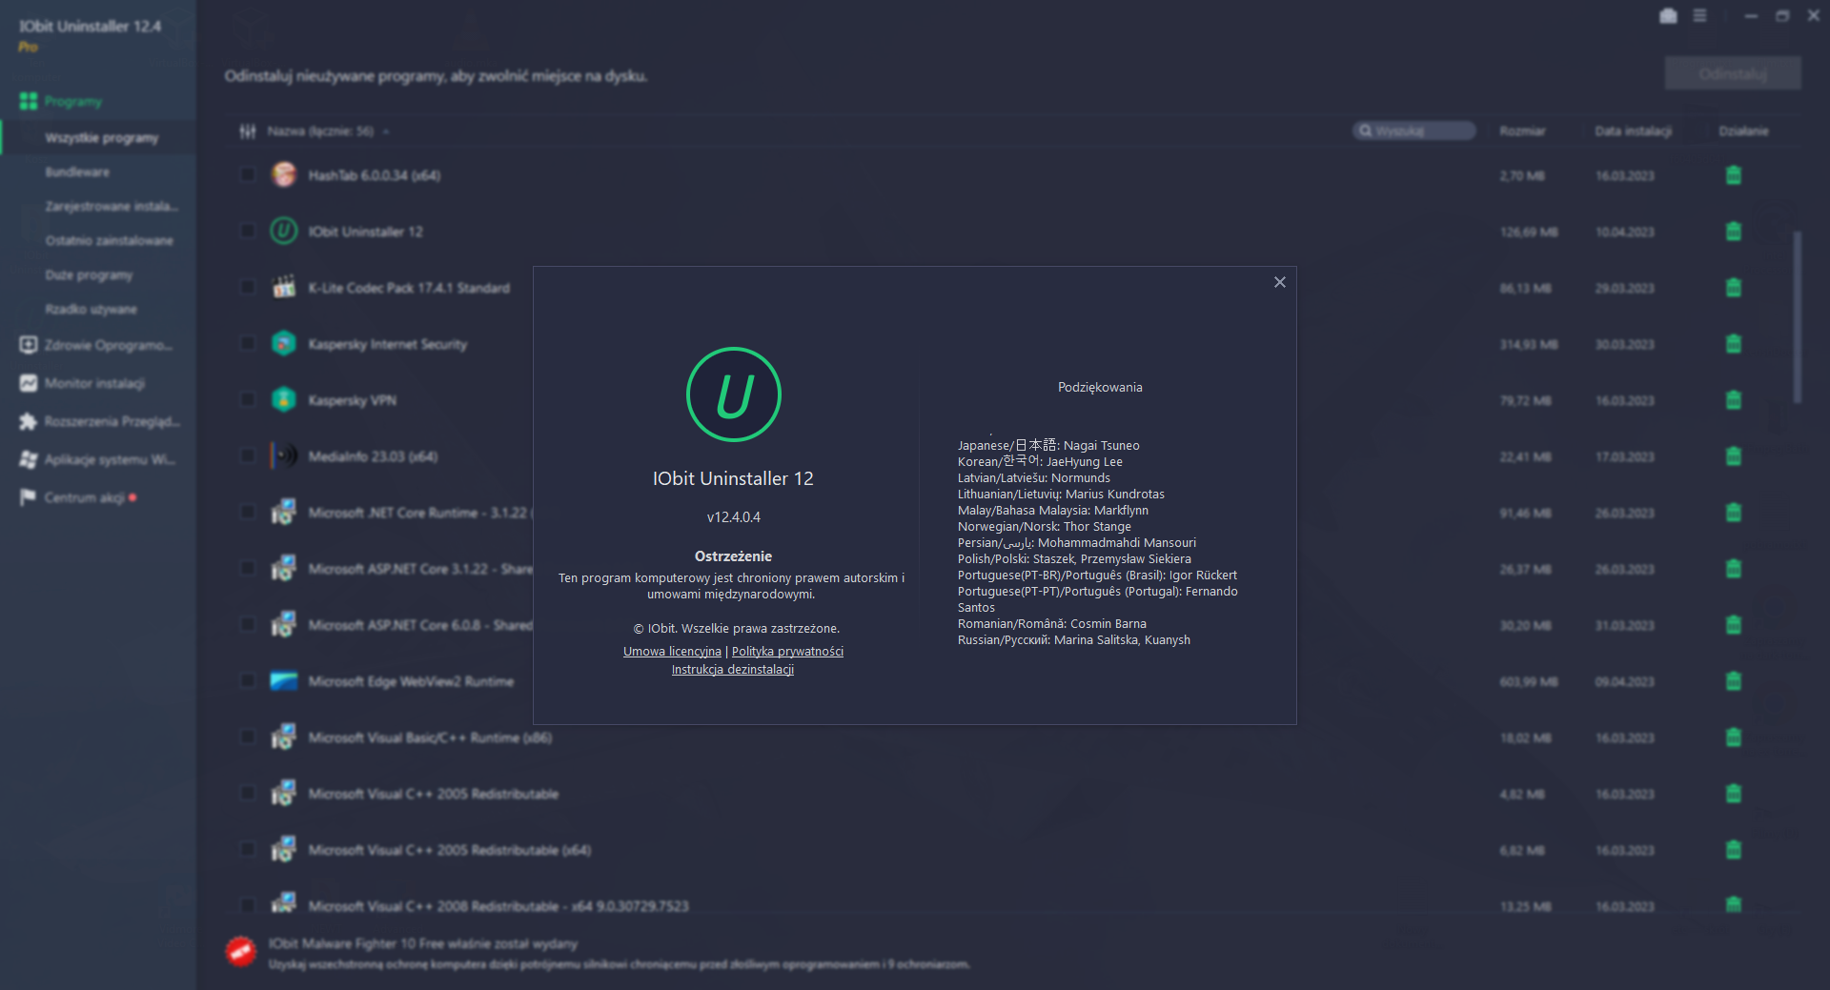Screen dimensions: 1830x990
Task: Maximize the IObit Uninstaller window
Action: point(1782,16)
